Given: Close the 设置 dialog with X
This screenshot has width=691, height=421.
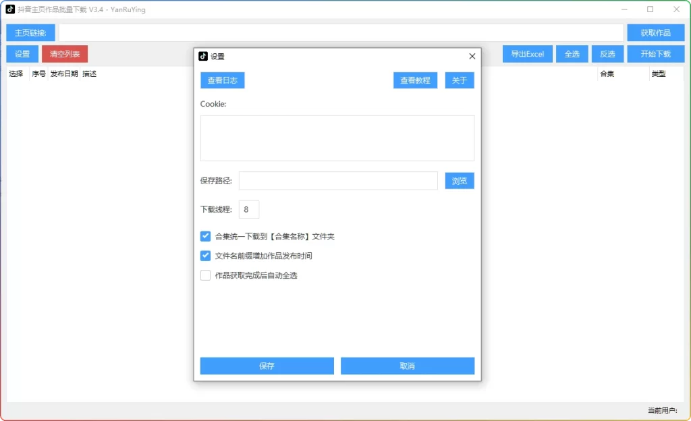Looking at the screenshot, I should point(472,57).
